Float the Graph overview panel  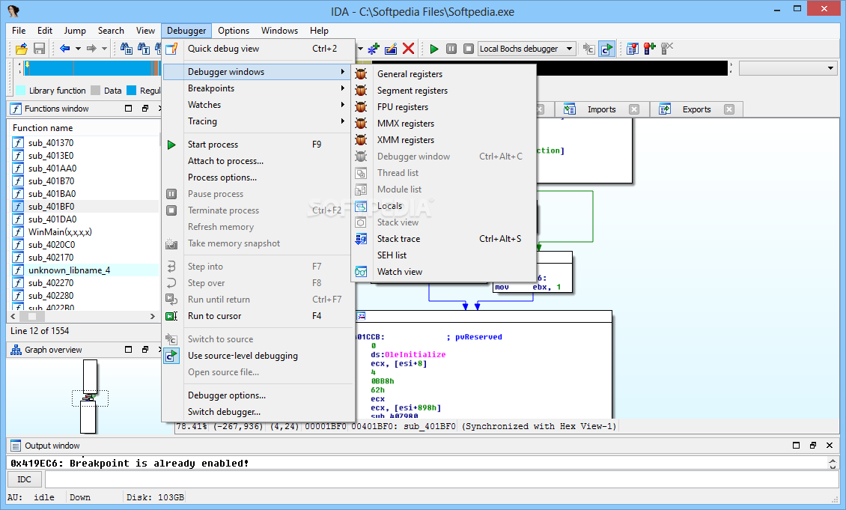(145, 350)
